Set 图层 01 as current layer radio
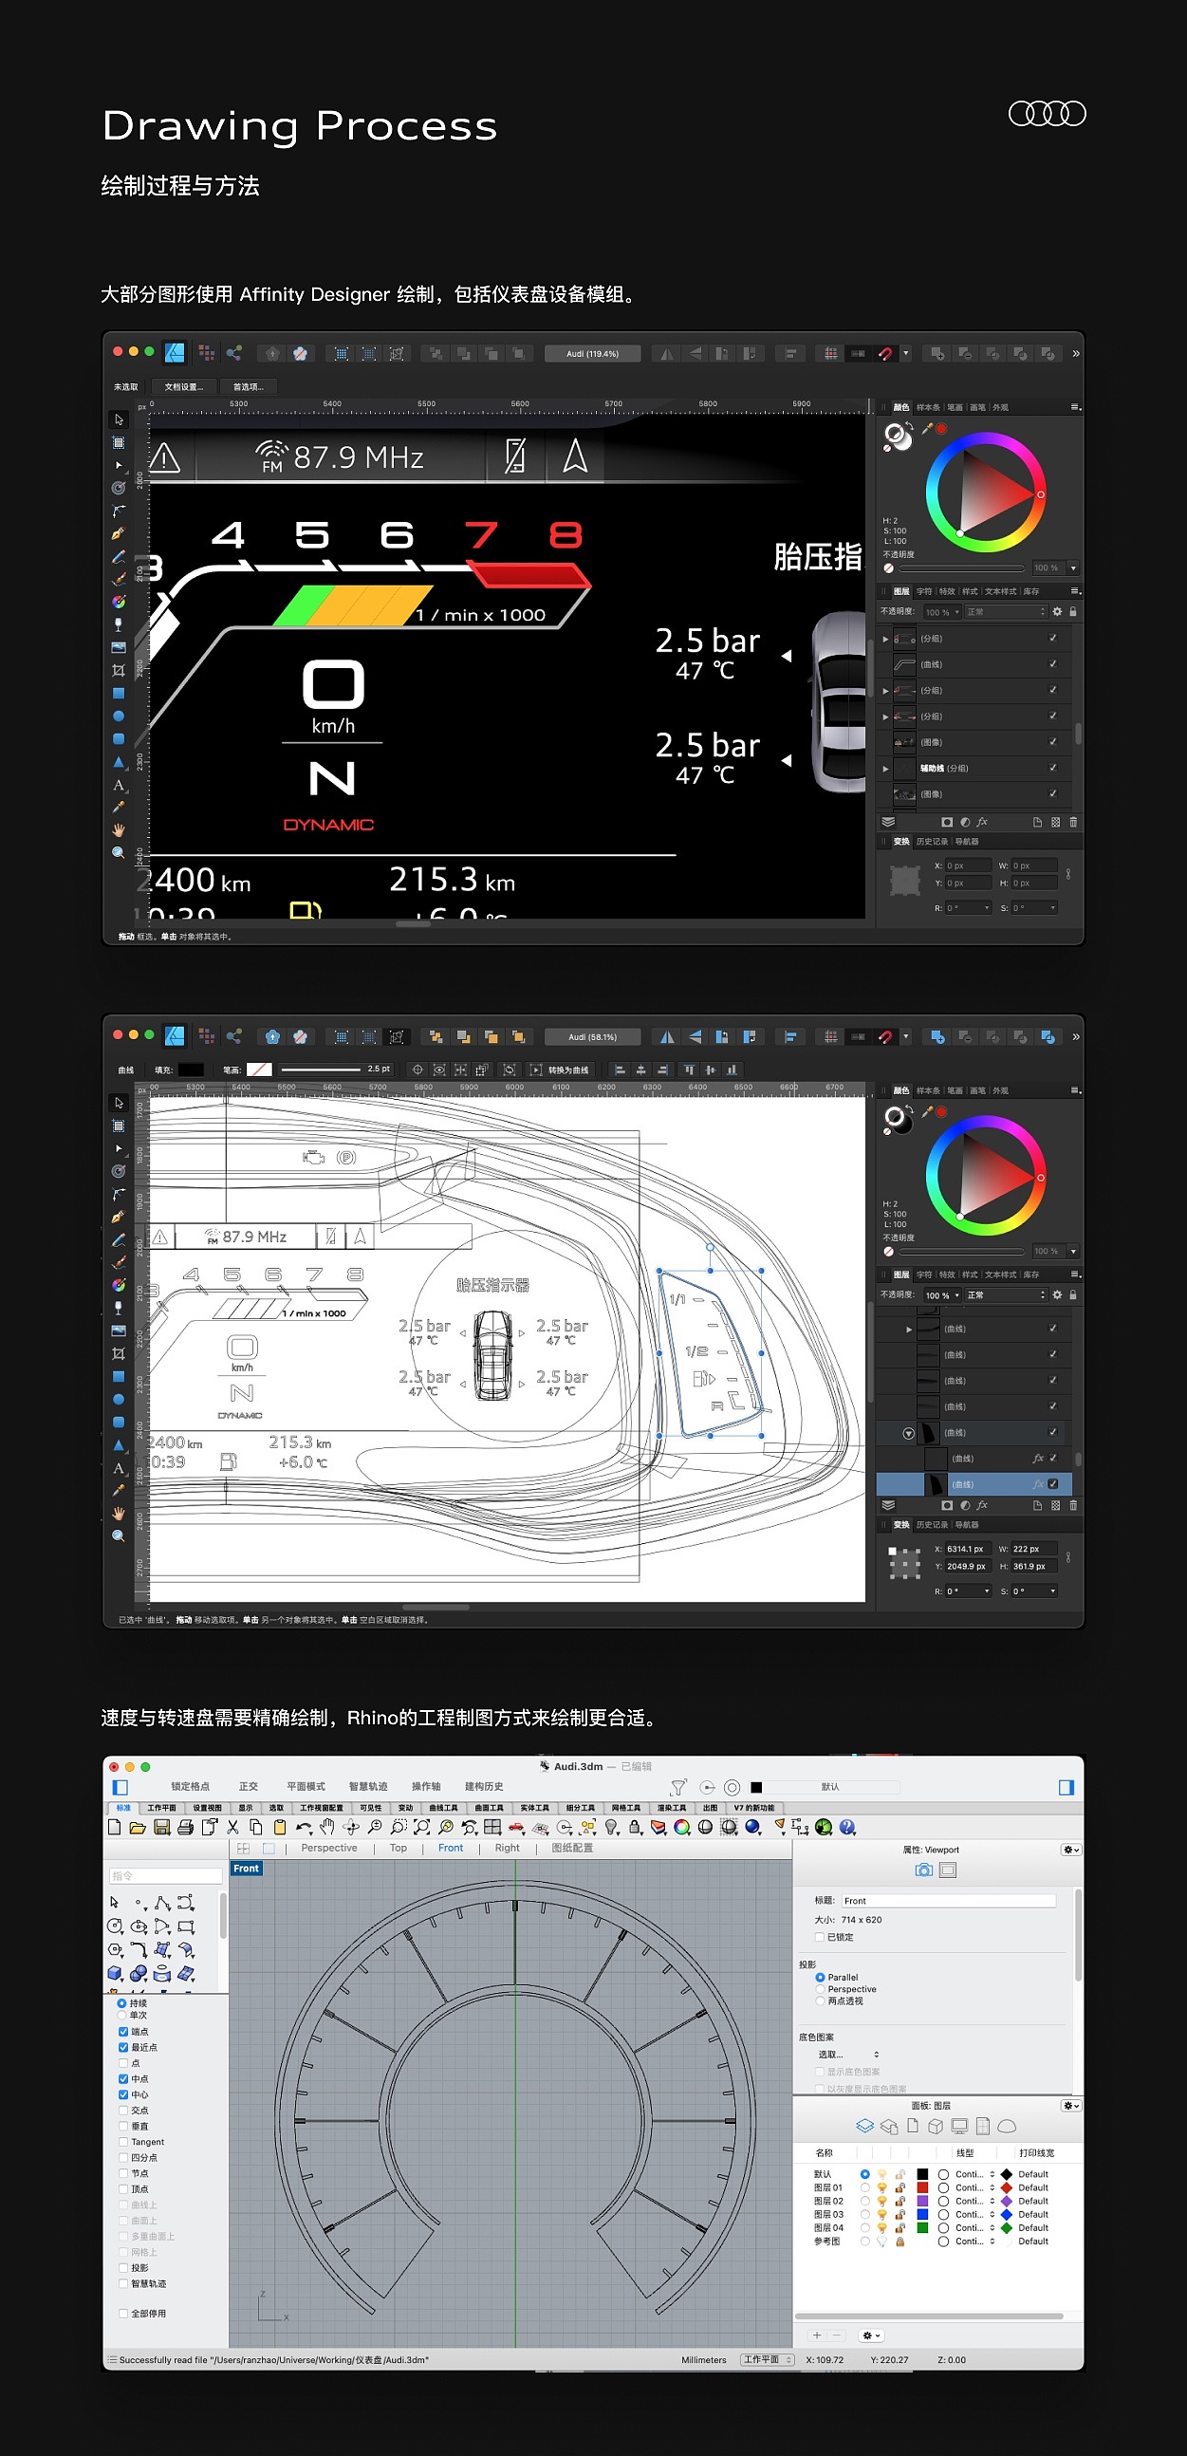 [x=864, y=2187]
